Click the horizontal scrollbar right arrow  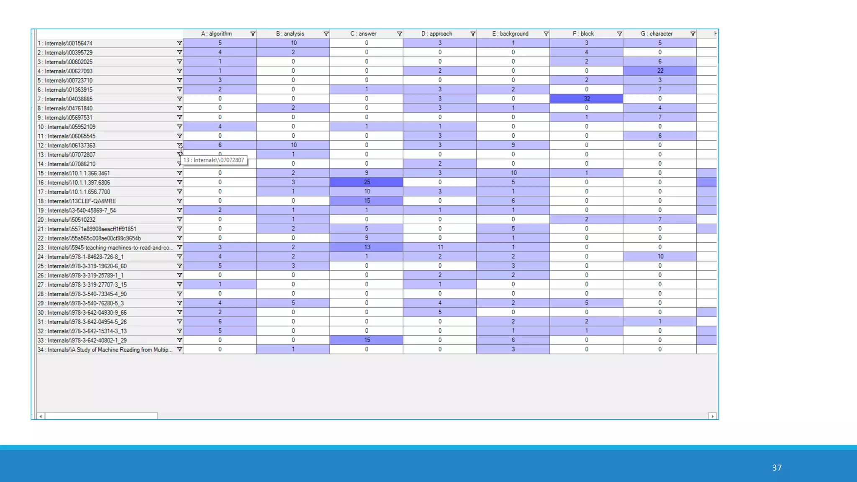[712, 416]
